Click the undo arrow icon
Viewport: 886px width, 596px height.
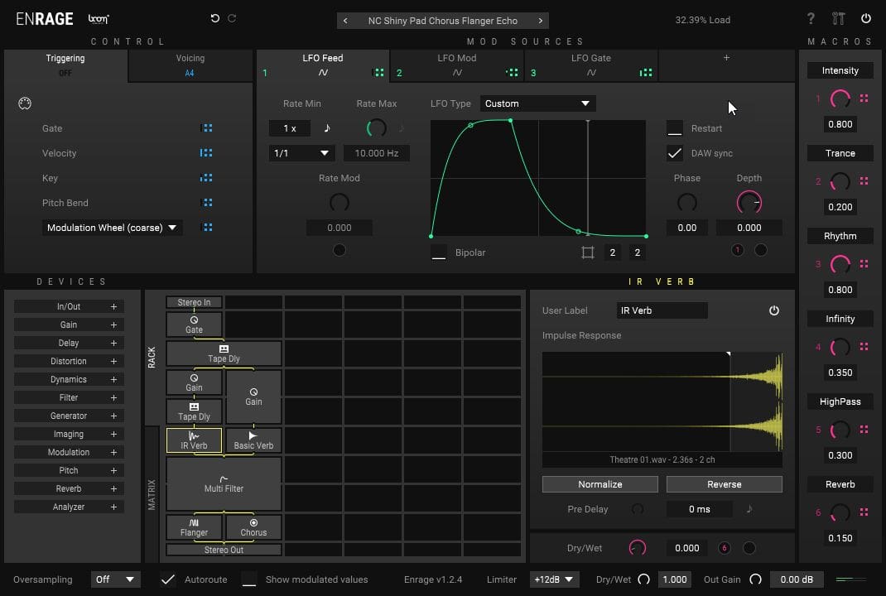[x=214, y=18]
